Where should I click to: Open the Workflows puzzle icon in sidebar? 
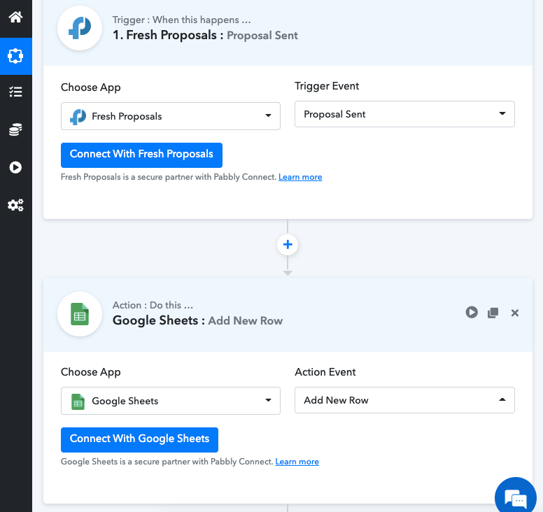[x=15, y=56]
